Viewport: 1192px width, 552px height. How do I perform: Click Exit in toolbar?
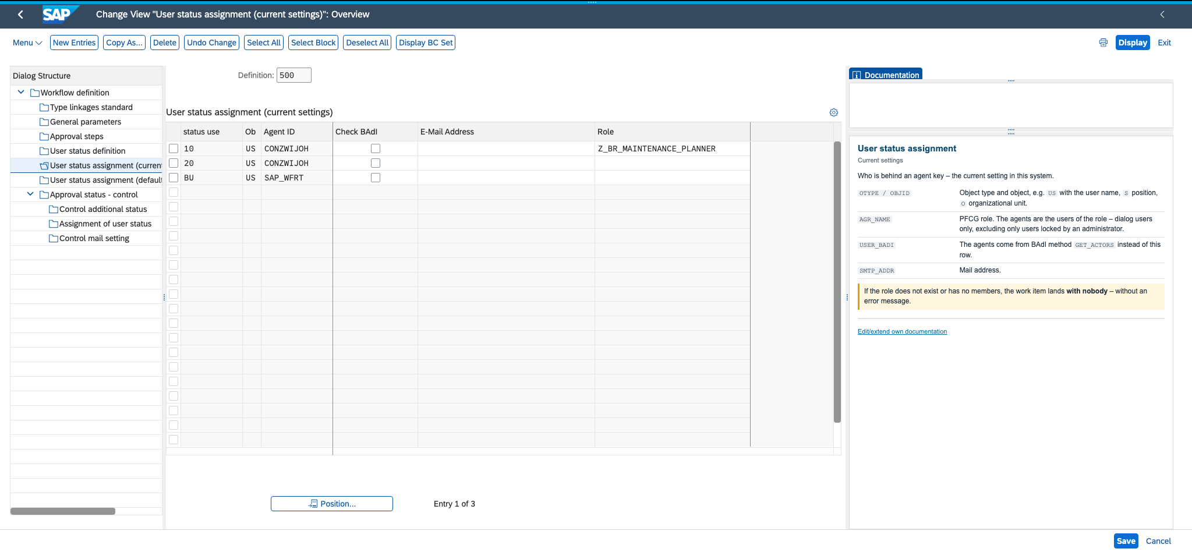[1164, 43]
